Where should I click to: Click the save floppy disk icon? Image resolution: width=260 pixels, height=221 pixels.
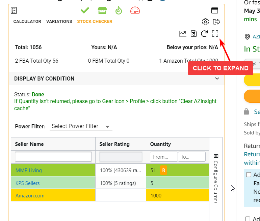[x=193, y=33]
